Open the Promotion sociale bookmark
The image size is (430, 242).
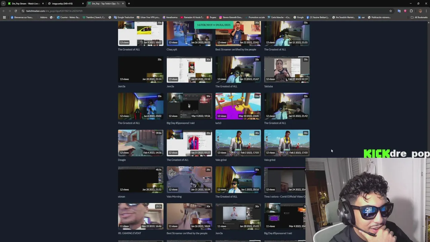(x=255, y=17)
